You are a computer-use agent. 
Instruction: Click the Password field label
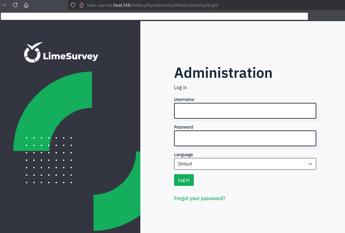(x=184, y=127)
